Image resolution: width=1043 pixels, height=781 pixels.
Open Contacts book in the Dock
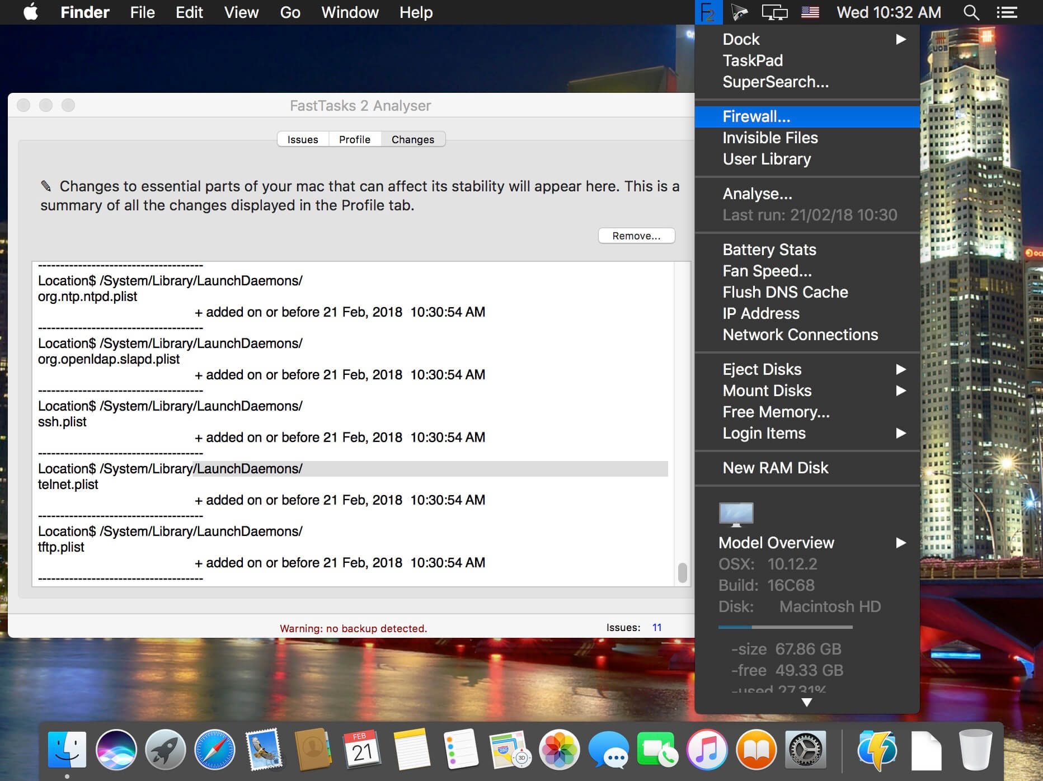tap(313, 750)
